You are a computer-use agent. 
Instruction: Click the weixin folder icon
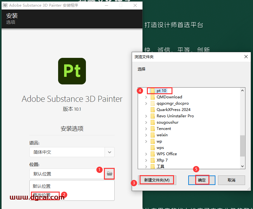pos(154,135)
